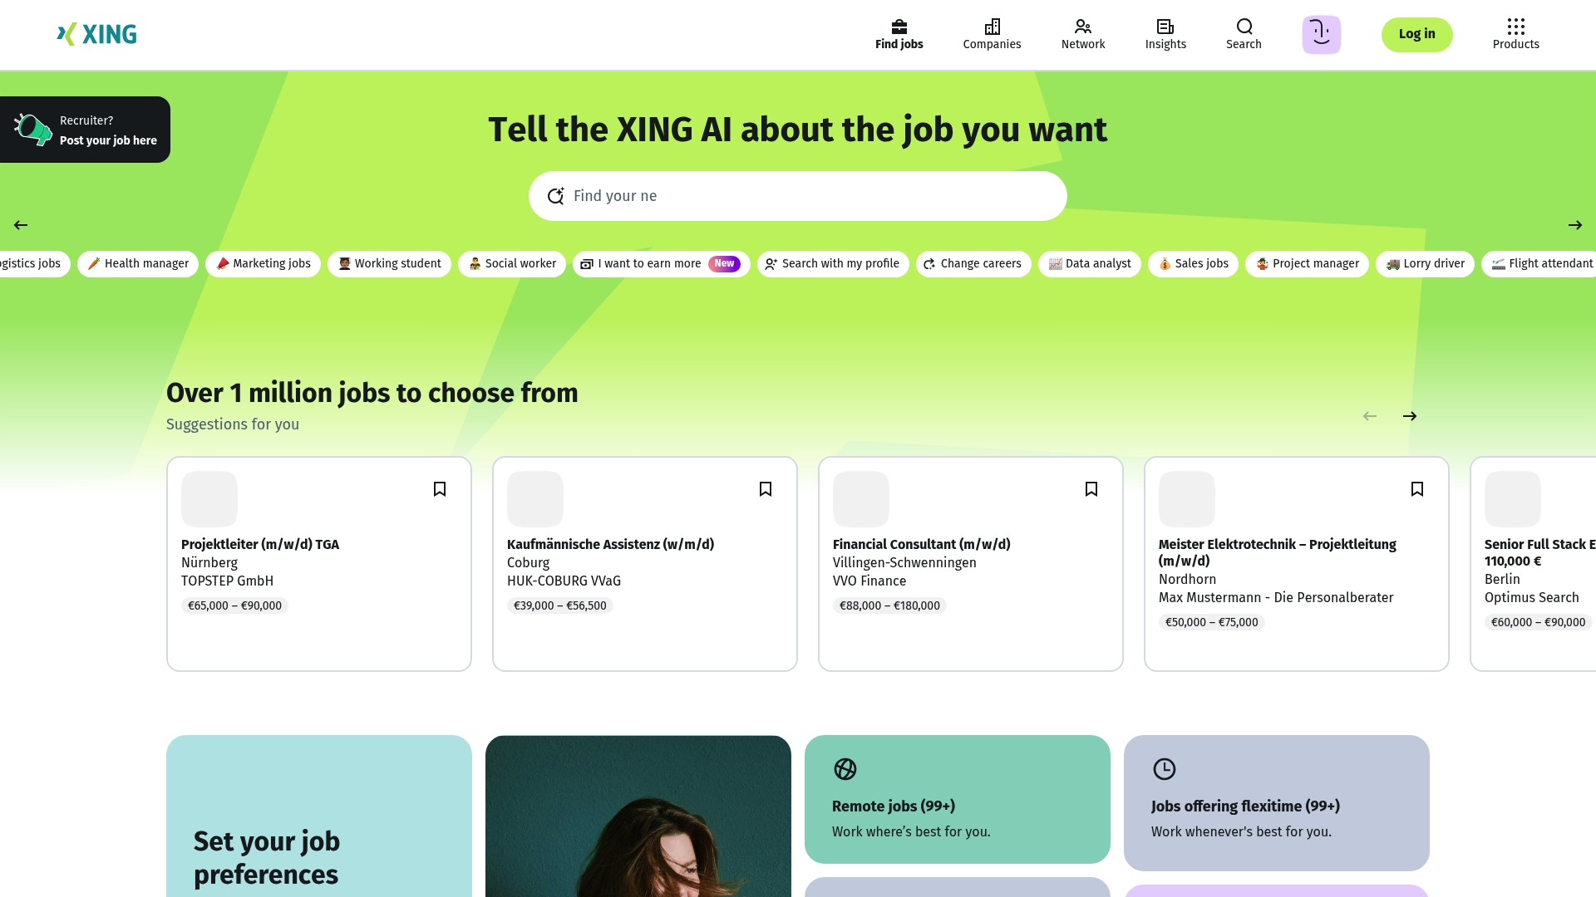This screenshot has width=1596, height=897.
Task: Bookmark the Meister Elektrotechnik job
Action: tap(1417, 489)
